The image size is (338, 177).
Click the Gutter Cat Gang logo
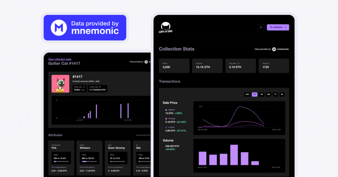coord(166,28)
